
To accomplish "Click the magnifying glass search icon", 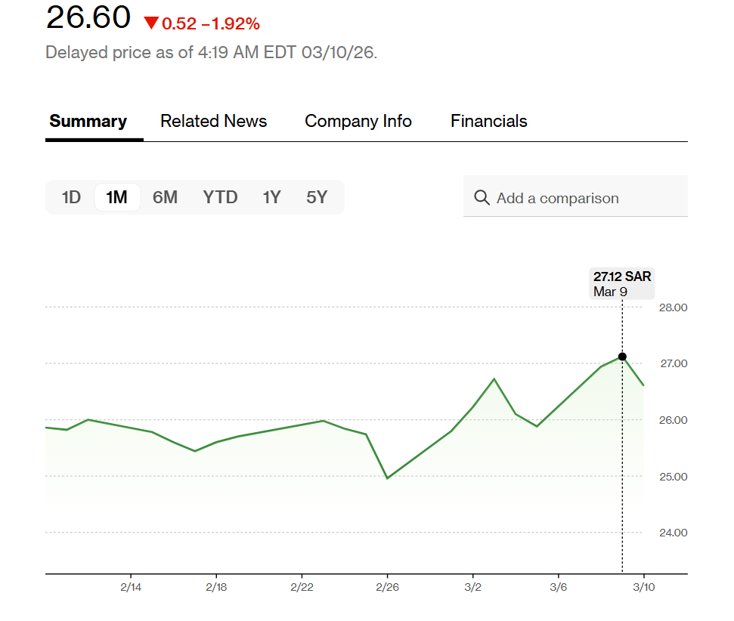I will click(x=482, y=198).
